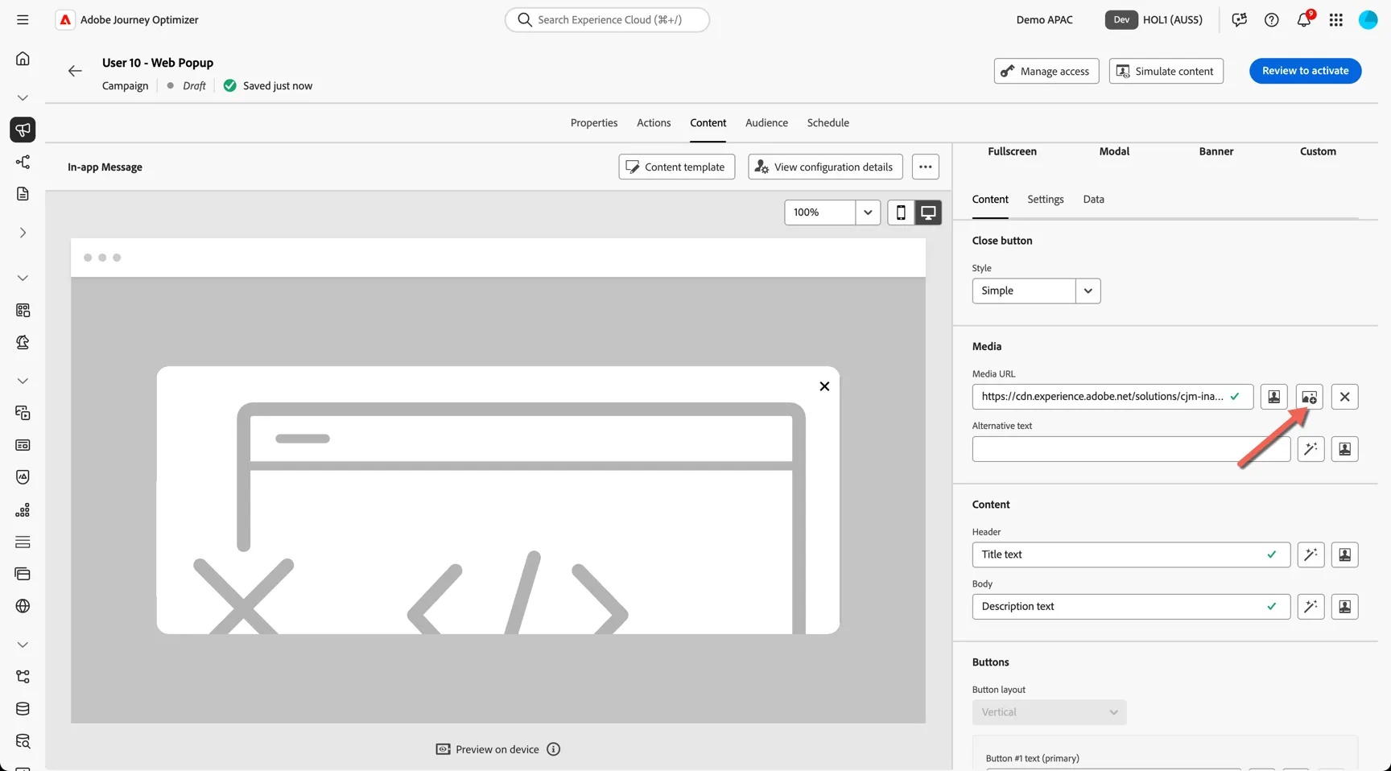Expand the right chevron in left sidebar
Image resolution: width=1391 pixels, height=771 pixels.
point(23,233)
